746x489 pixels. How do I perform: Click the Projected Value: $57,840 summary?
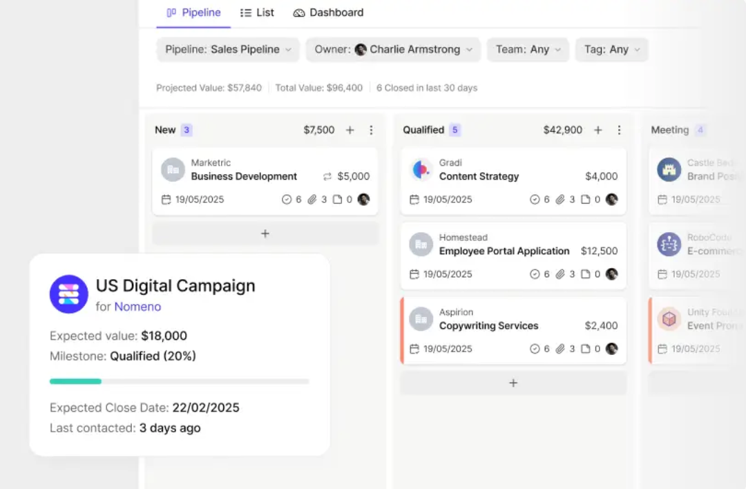(209, 88)
